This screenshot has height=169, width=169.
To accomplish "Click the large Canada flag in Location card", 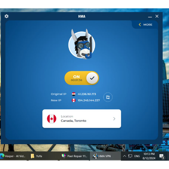I will (x=52, y=119).
